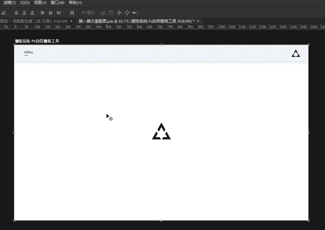Click distribute top edges icon
This screenshot has height=230, width=325.
[x=16, y=13]
